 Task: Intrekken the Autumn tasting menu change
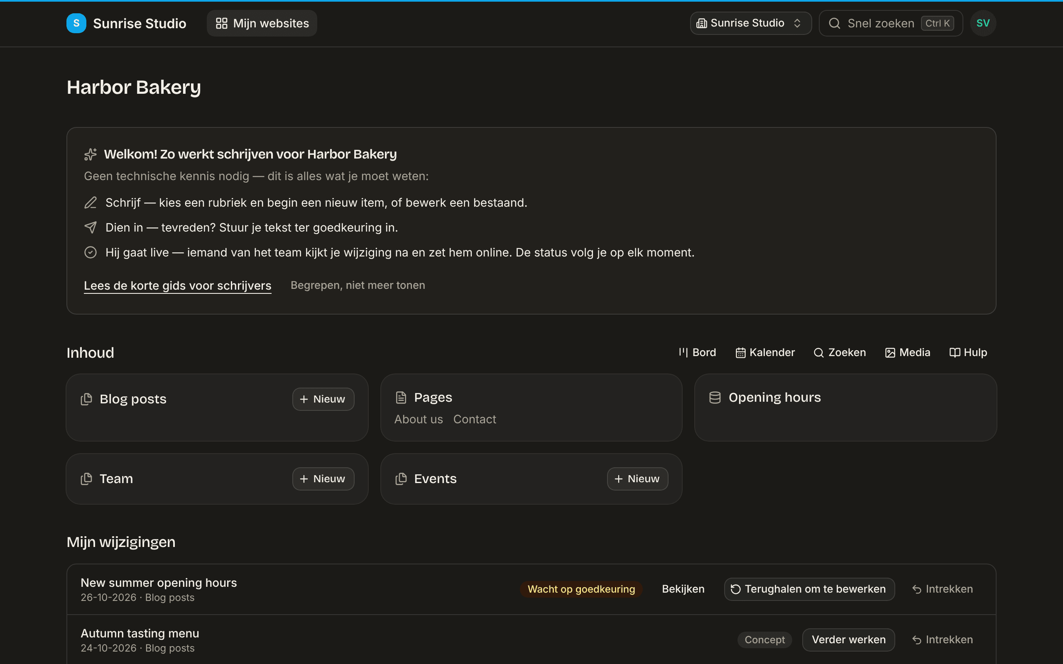(x=942, y=640)
